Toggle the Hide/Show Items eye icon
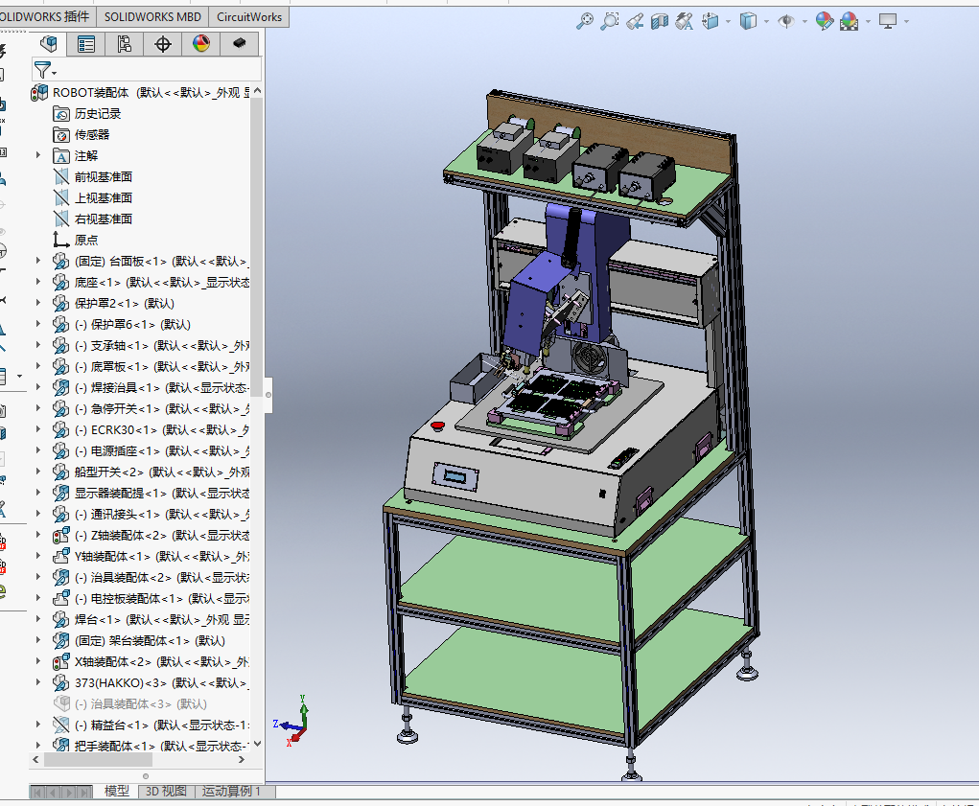Image resolution: width=979 pixels, height=806 pixels. coord(786,21)
